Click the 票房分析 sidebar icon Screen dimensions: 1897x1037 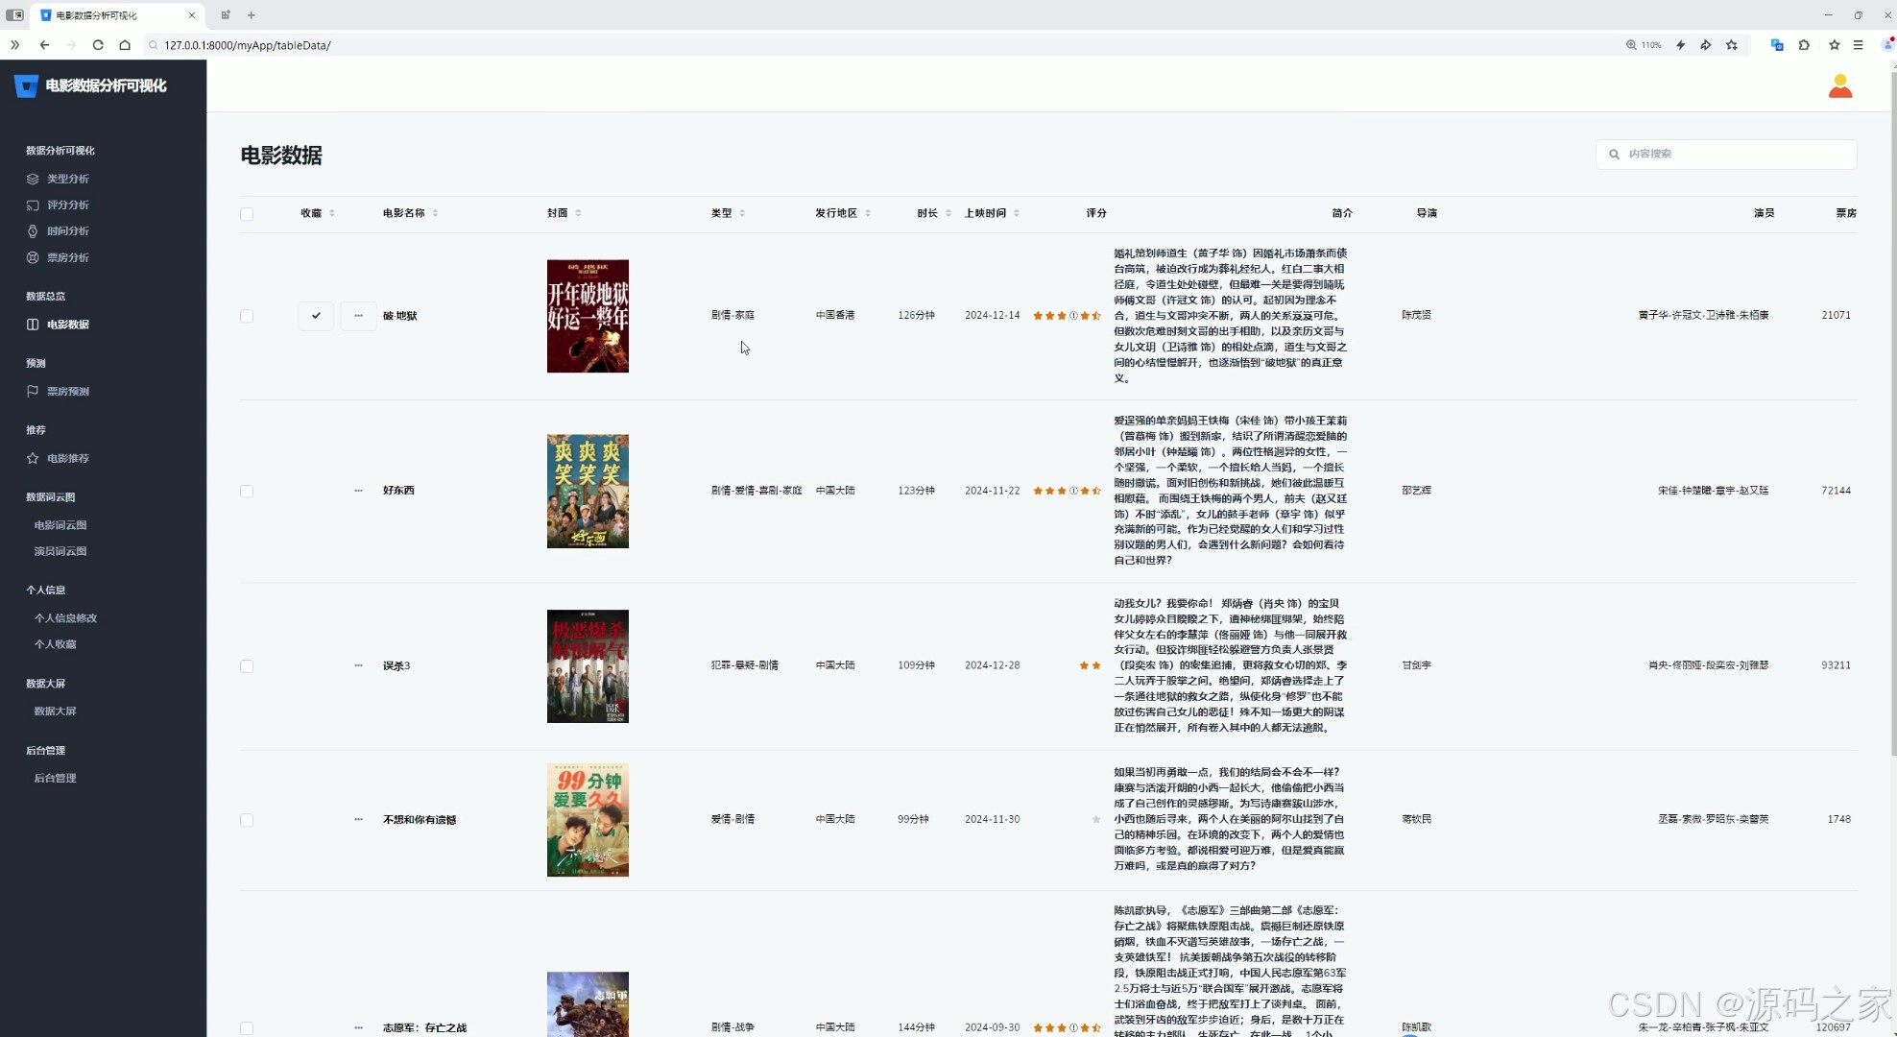pos(33,257)
